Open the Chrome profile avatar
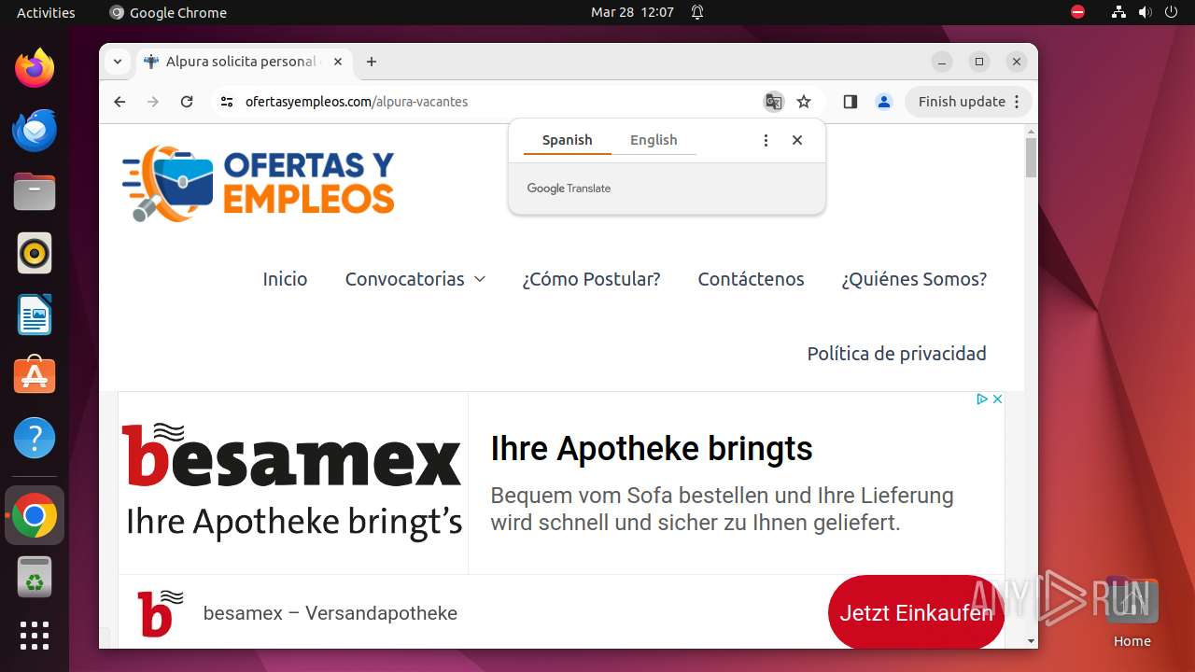Image resolution: width=1195 pixels, height=672 pixels. tap(884, 102)
